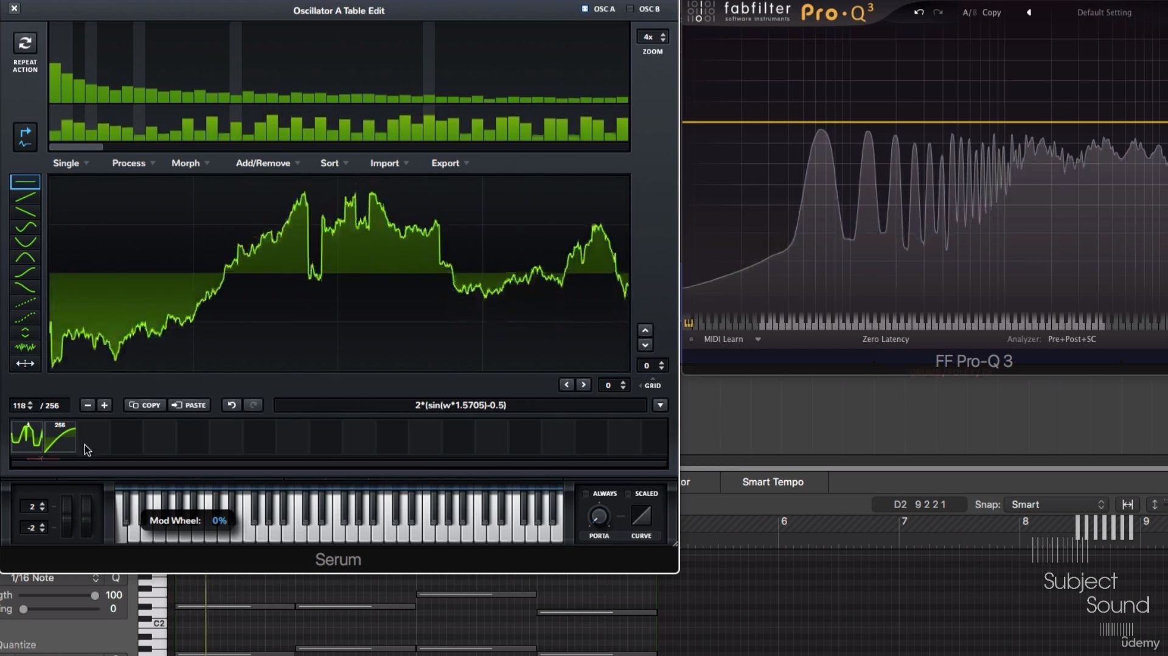Click the PASTE button in Serum
This screenshot has width=1168, height=656.
point(189,405)
